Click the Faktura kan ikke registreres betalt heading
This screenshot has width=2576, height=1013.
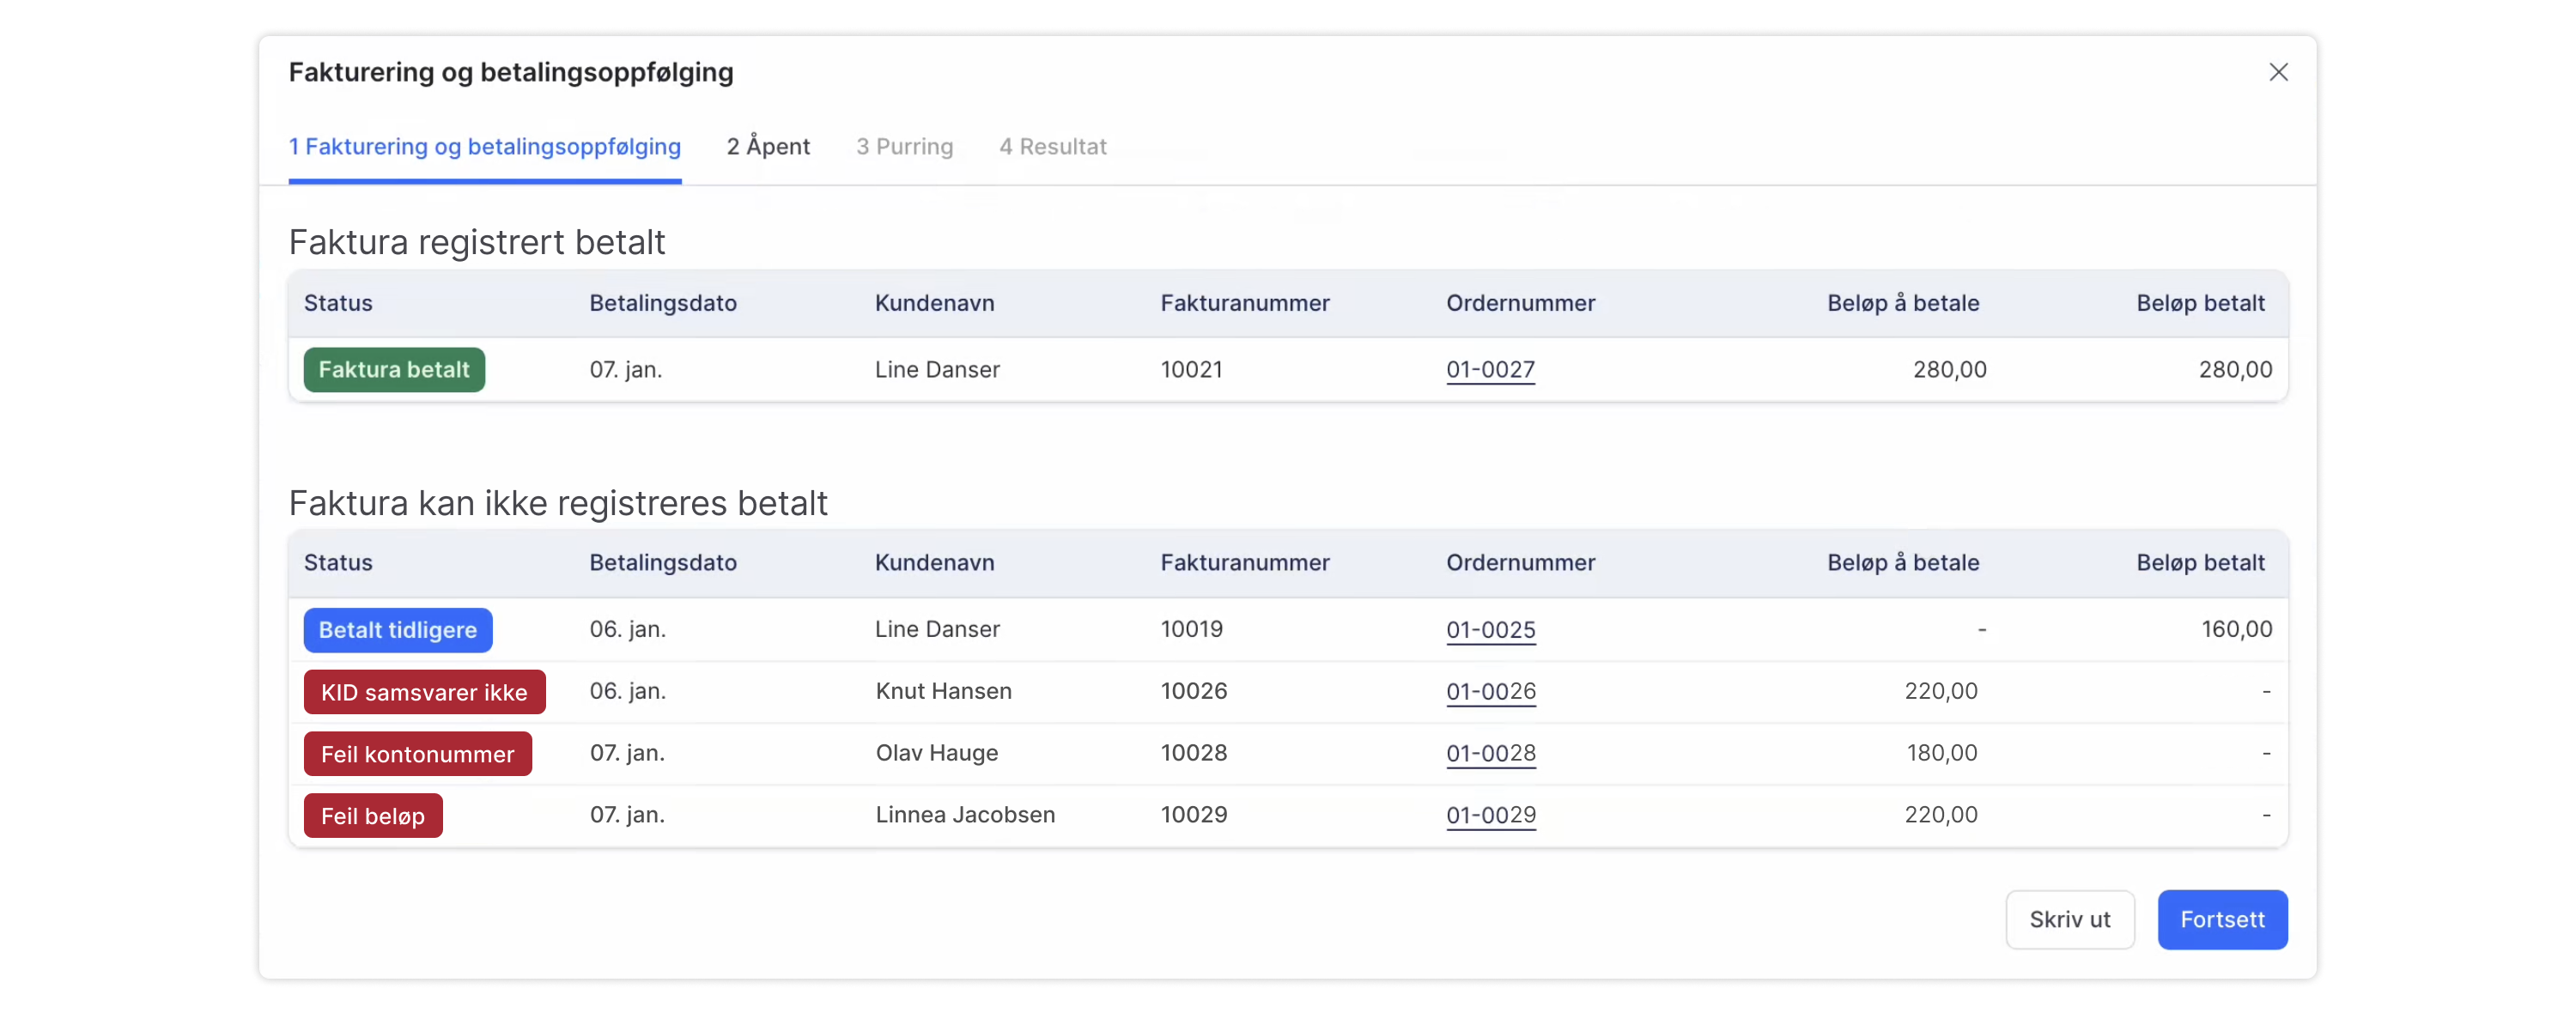point(558,503)
